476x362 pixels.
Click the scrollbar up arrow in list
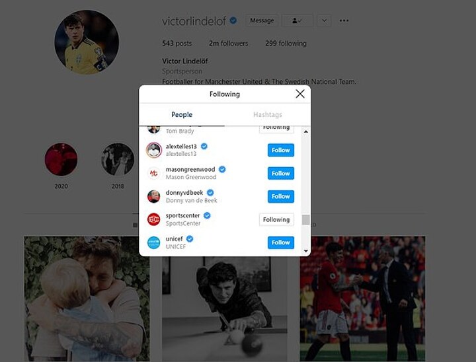tap(306, 131)
